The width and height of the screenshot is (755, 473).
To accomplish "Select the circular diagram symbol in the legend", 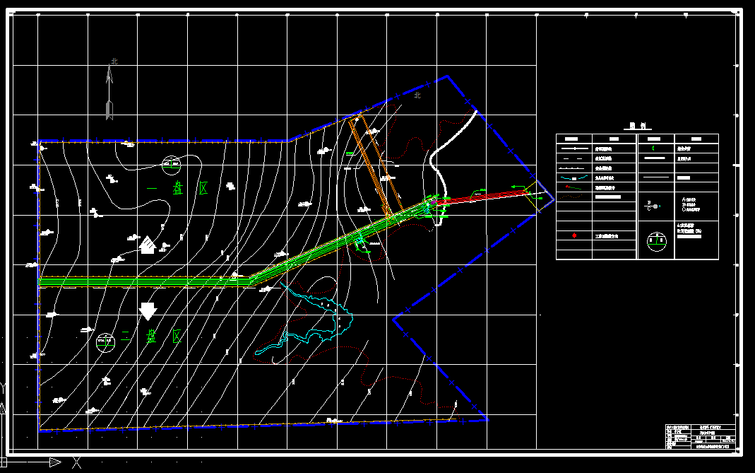I will 656,242.
